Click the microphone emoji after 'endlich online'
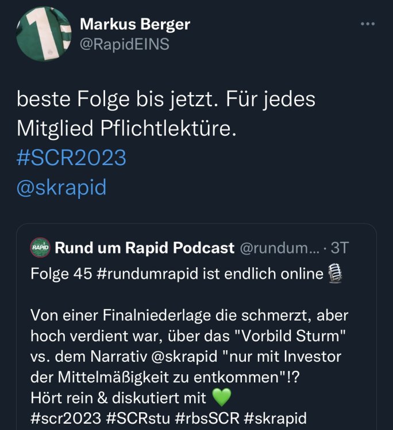The height and width of the screenshot is (430, 393). [x=334, y=275]
